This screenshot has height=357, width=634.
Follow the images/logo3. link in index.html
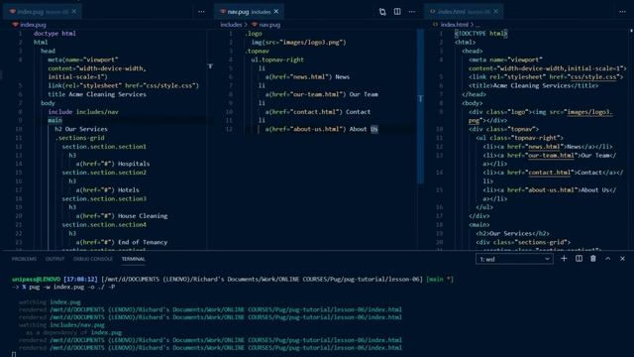(x=589, y=112)
